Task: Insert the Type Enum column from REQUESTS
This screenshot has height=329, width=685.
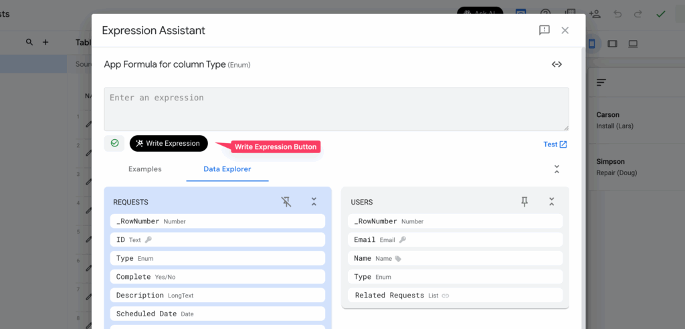Action: coord(217,258)
